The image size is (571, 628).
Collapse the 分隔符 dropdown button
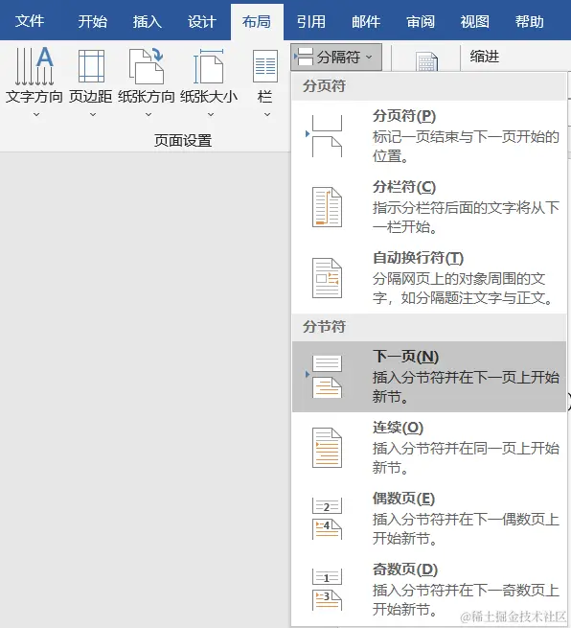click(x=336, y=57)
